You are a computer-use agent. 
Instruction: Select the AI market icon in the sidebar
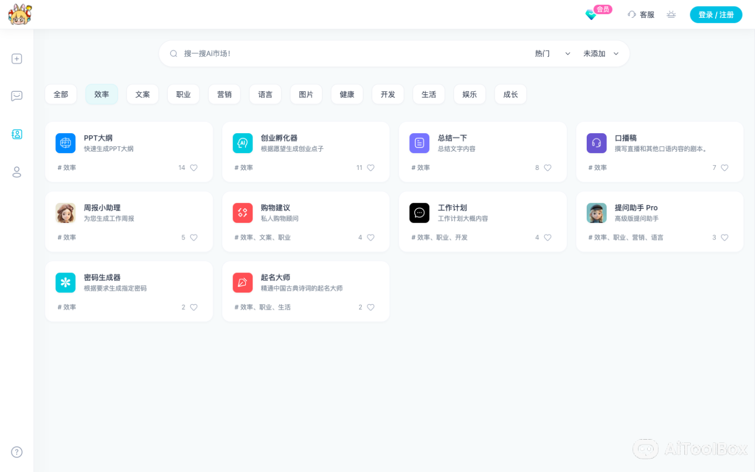coord(17,134)
